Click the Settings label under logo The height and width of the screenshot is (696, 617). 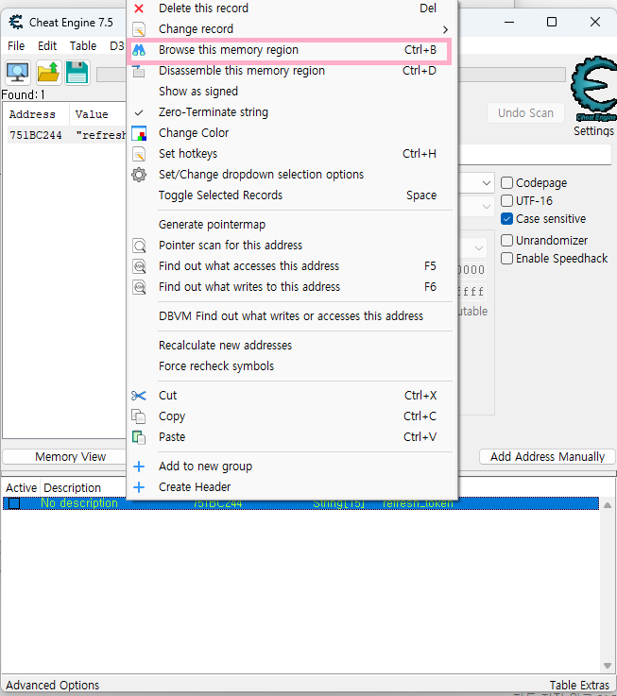(593, 131)
